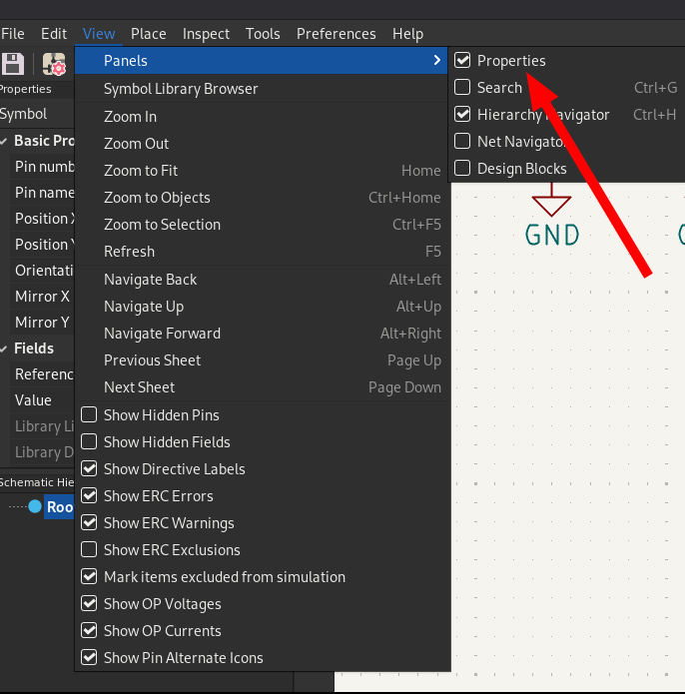The width and height of the screenshot is (685, 694).
Task: Select the Root item in hierarchy
Action: coord(60,507)
